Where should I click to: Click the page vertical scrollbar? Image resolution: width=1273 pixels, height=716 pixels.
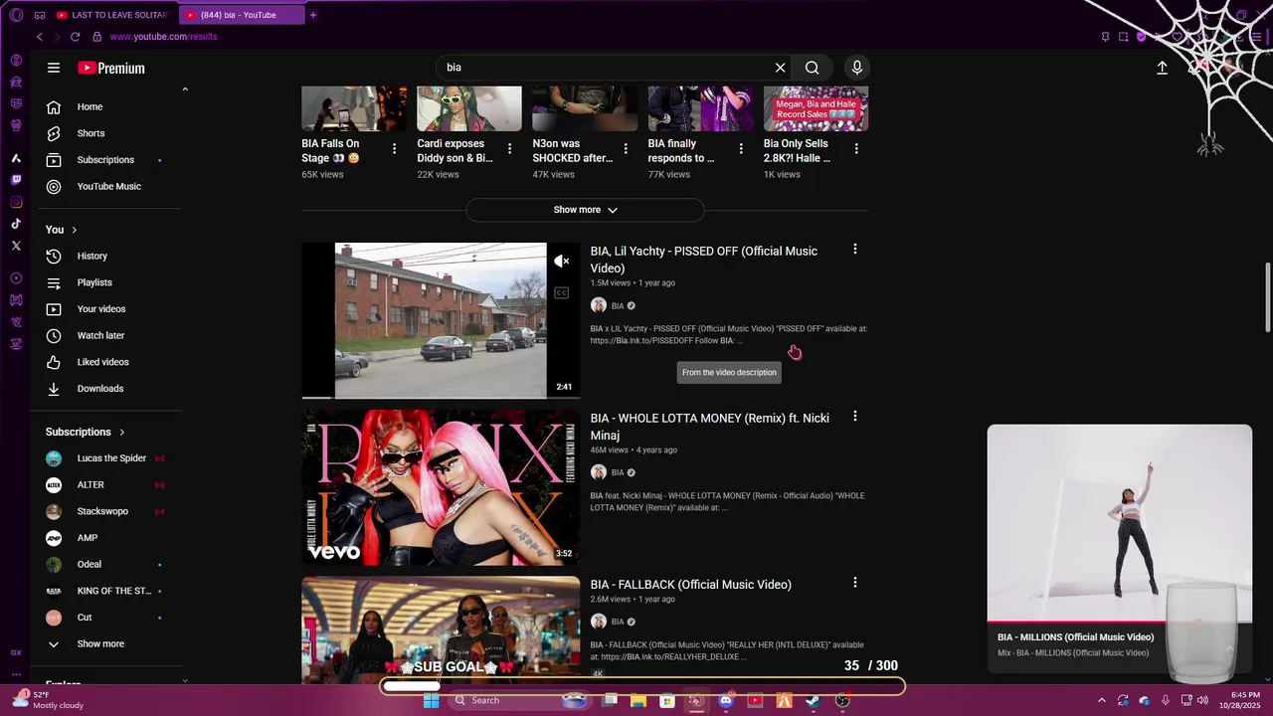tap(1267, 298)
